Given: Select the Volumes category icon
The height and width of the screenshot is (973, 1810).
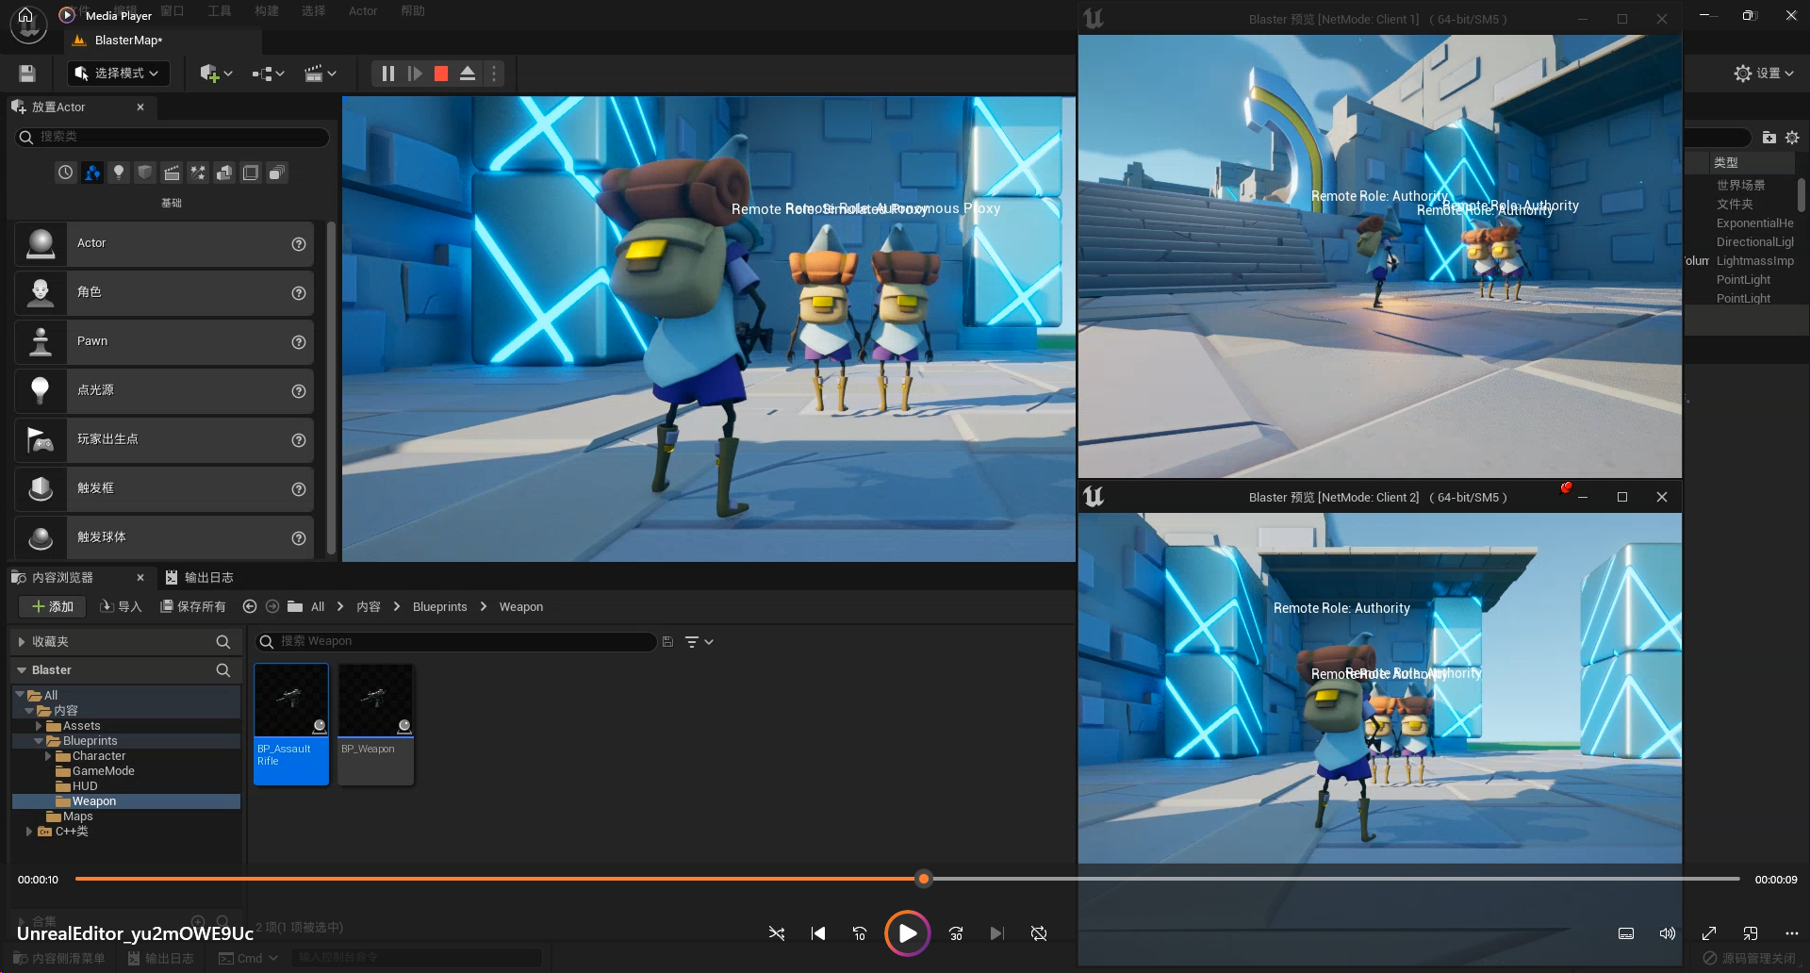Looking at the screenshot, I should [x=251, y=173].
